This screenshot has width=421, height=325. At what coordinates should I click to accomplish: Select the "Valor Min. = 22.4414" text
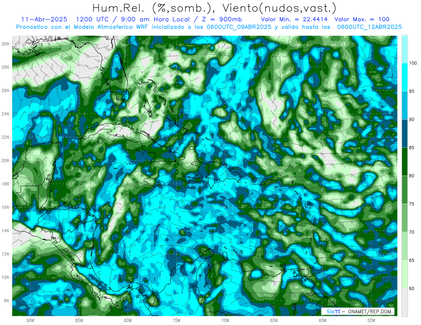coord(295,19)
